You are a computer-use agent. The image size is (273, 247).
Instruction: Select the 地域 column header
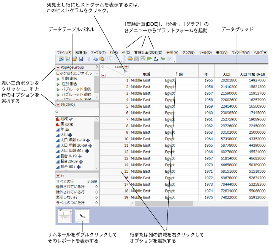click(x=147, y=74)
